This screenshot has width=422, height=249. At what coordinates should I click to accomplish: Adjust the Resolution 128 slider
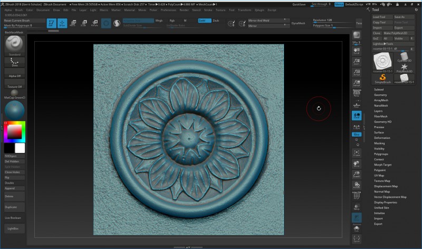click(x=333, y=21)
